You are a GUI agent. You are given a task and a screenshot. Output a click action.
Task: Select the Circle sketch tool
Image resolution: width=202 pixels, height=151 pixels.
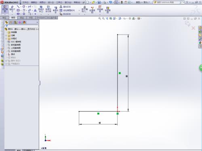pyautogui.click(x=24, y=6)
